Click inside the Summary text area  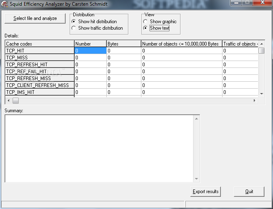click(99, 148)
